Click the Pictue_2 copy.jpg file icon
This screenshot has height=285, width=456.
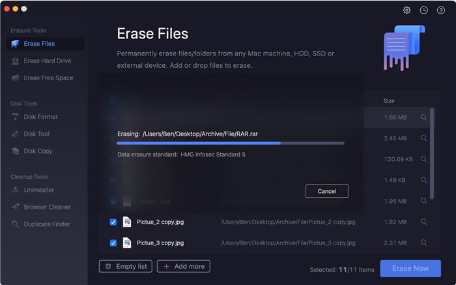127,222
